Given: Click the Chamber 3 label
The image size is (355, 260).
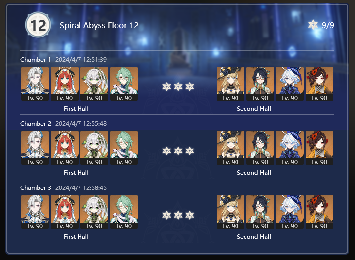Looking at the screenshot, I should [36, 188].
